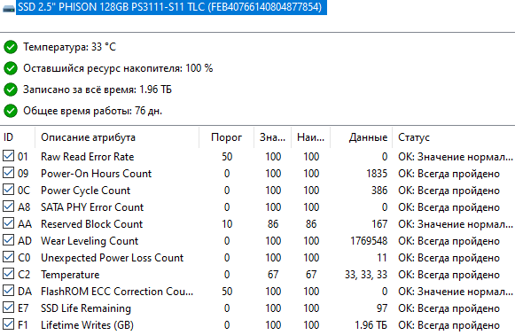The height and width of the screenshot is (335, 515).
Task: Click data value 33, 33, 33 for Temperature
Action: click(366, 275)
